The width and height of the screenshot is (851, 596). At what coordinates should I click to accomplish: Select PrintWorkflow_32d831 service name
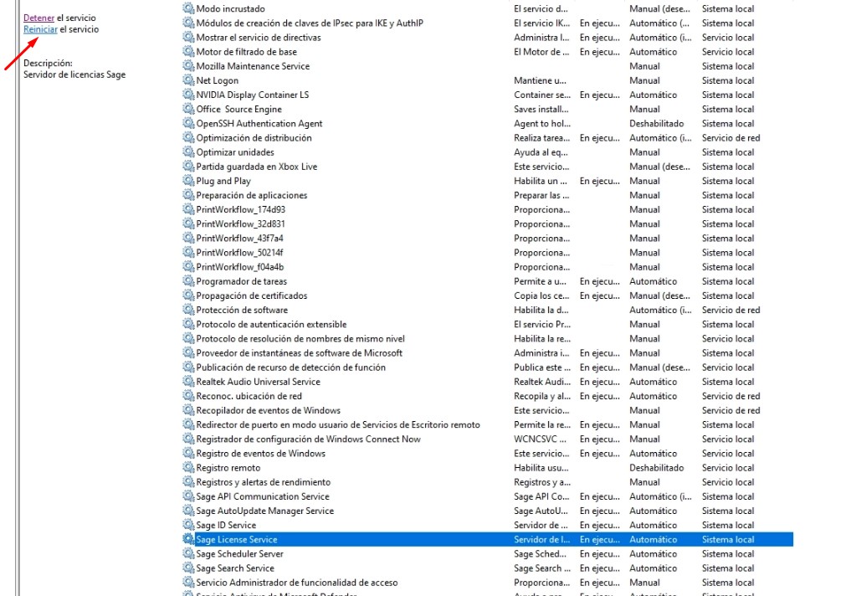tap(240, 223)
